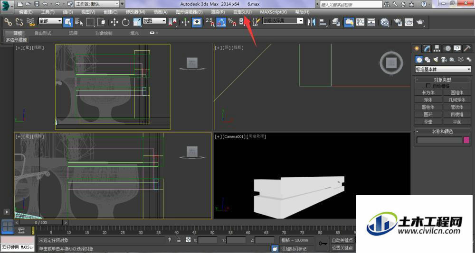475x253 pixels.
Task: Click the 球体 sphere button
Action: (428, 100)
